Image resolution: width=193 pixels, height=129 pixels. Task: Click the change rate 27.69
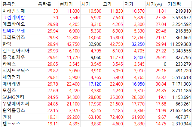(53, 91)
